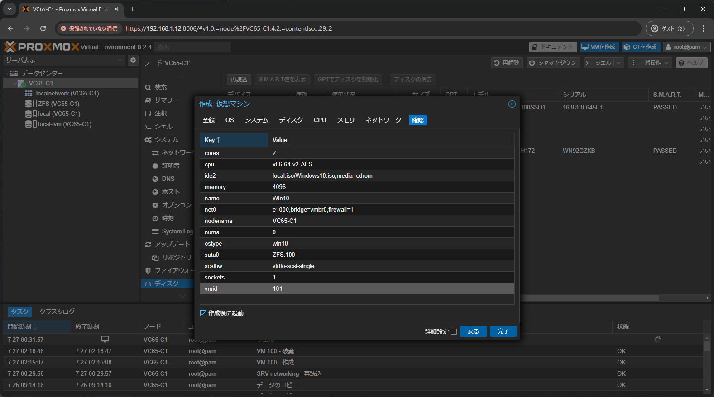Open the ホスト menu item
714x397 pixels.
tap(171, 192)
